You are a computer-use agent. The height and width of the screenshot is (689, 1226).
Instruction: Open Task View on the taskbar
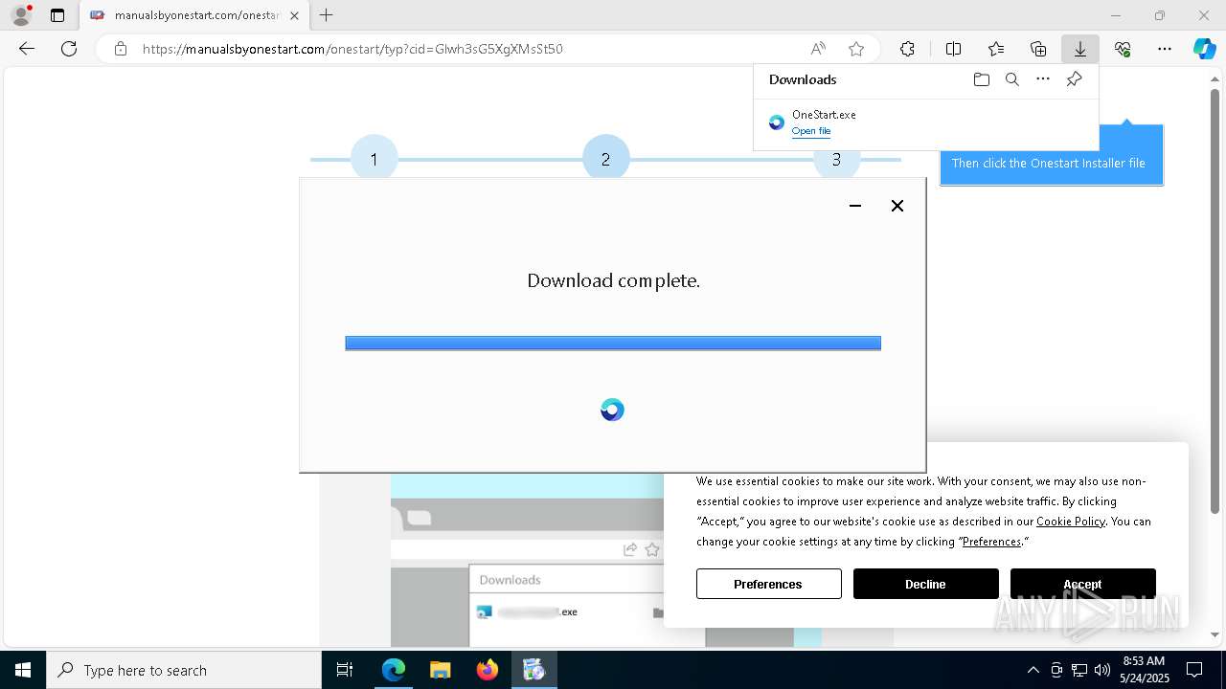345,670
